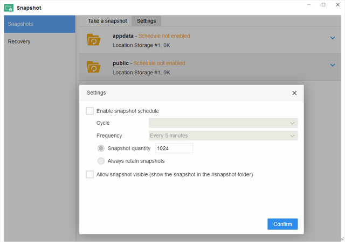Close the Settings dialog with X
The height and width of the screenshot is (242, 345).
[294, 93]
